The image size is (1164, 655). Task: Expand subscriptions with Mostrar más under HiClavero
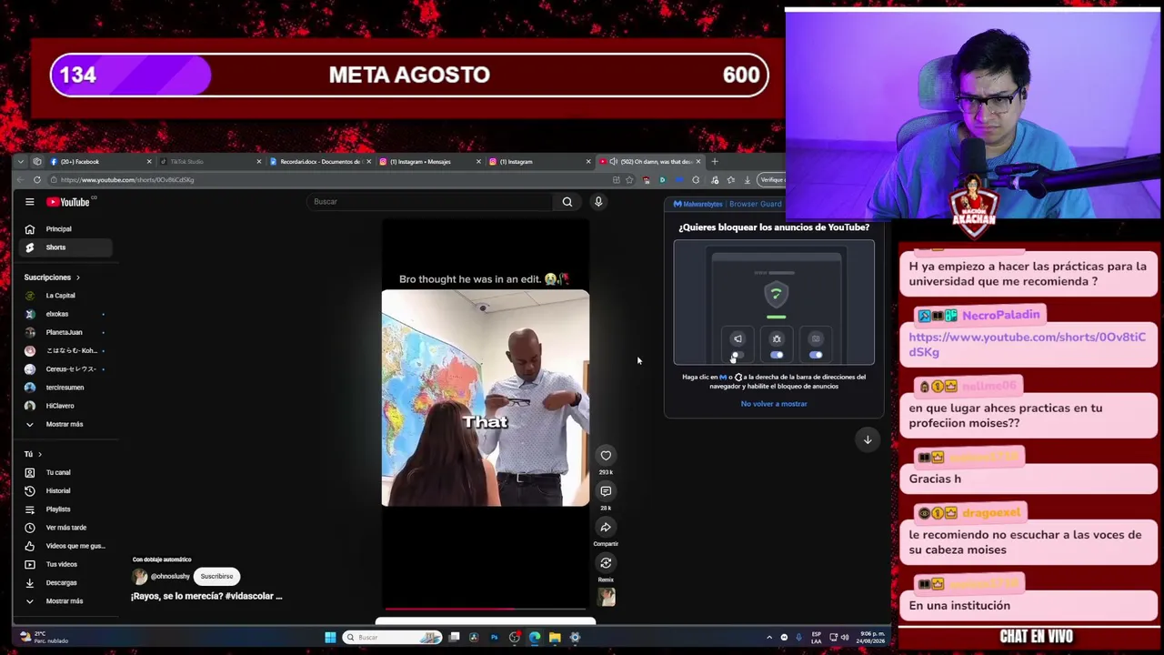click(x=64, y=424)
